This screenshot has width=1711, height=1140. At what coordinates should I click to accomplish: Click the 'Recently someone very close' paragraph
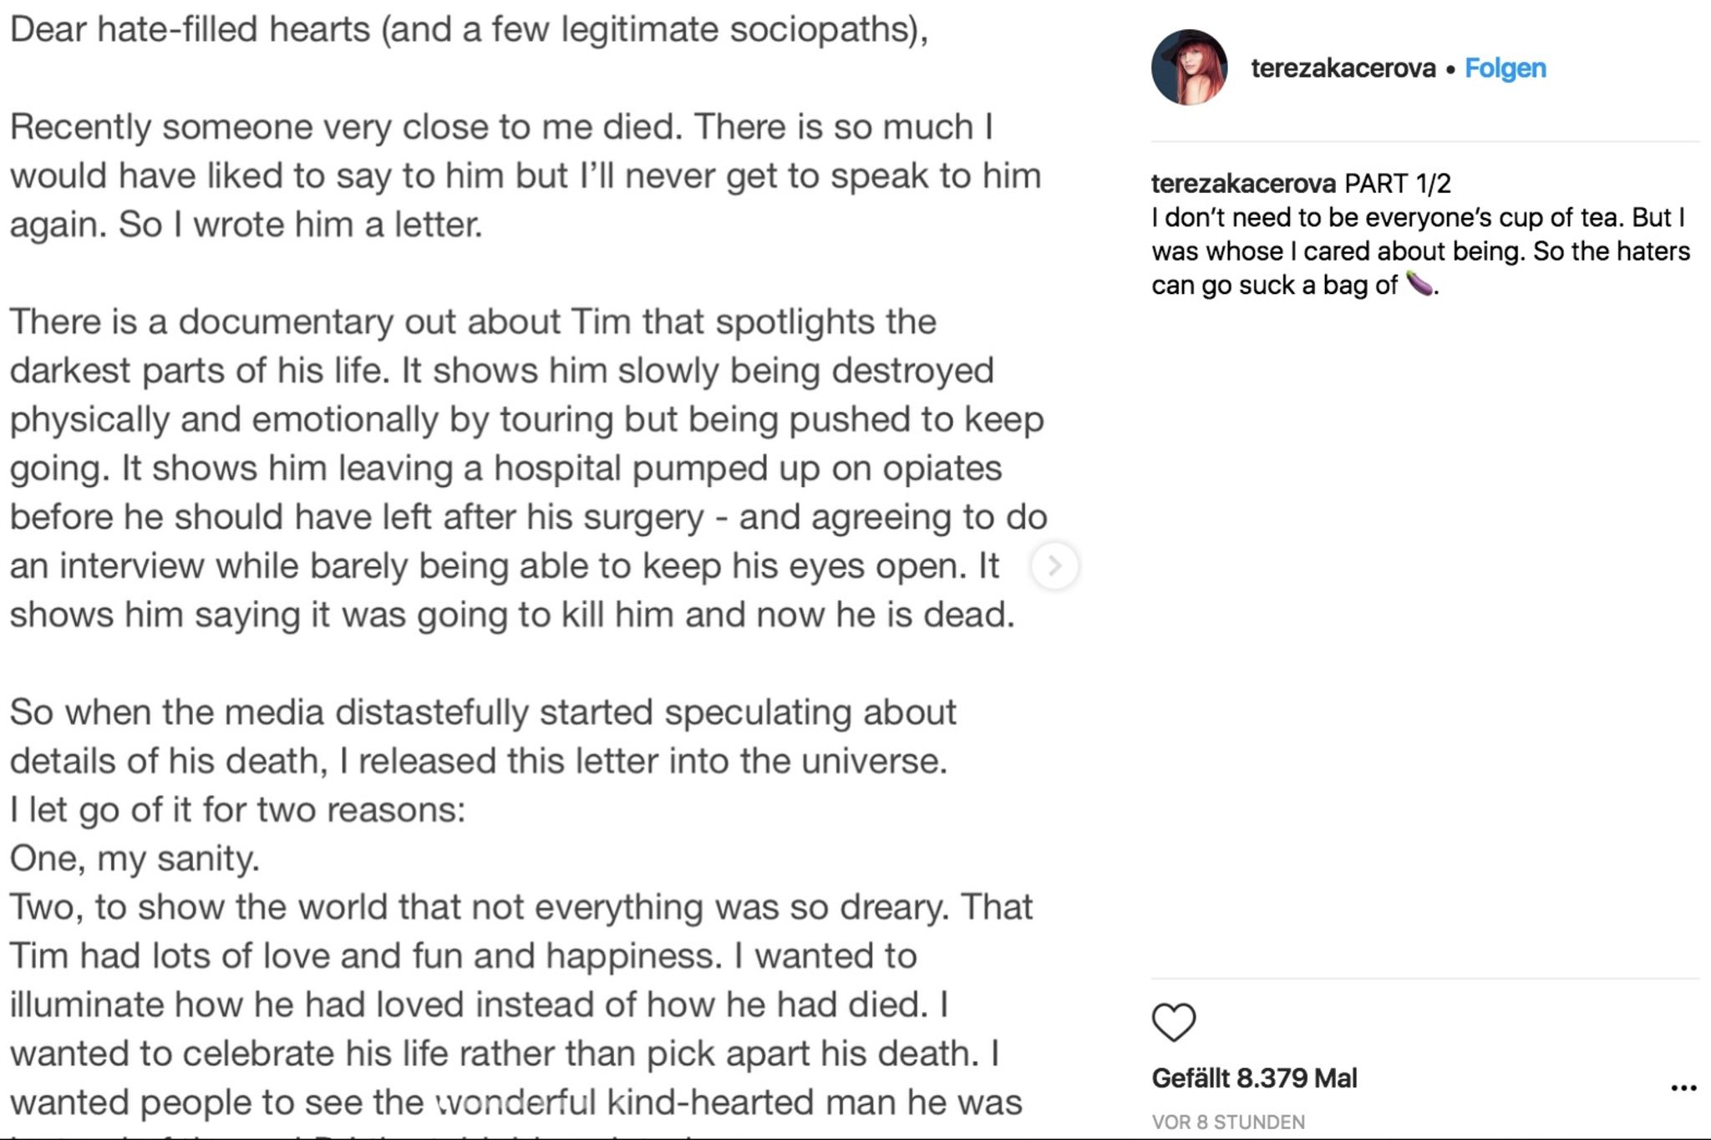(x=525, y=175)
